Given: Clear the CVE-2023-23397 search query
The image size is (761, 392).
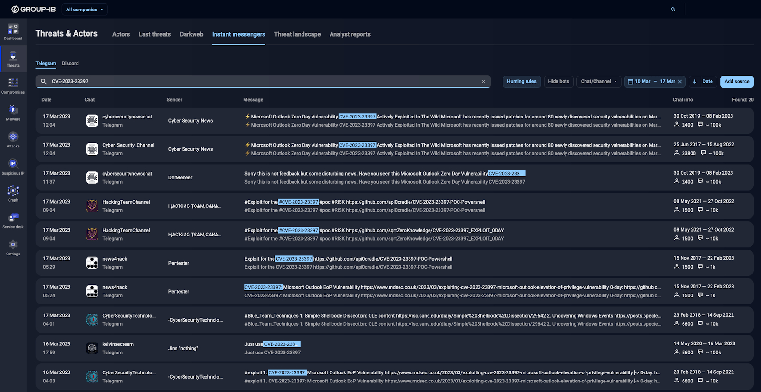Looking at the screenshot, I should click(x=483, y=81).
